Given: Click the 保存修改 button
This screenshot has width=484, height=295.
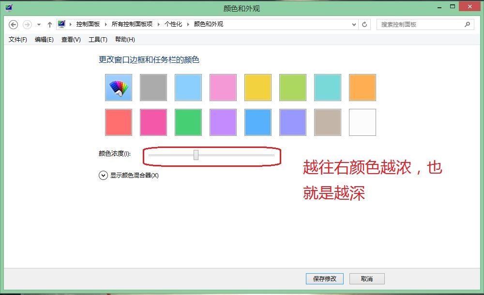Looking at the screenshot, I should point(324,279).
